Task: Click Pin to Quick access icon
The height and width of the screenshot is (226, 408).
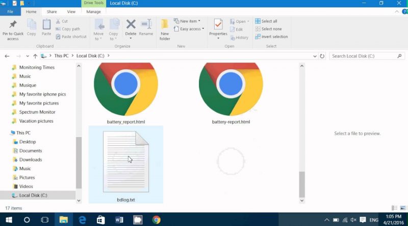Action: (x=13, y=24)
